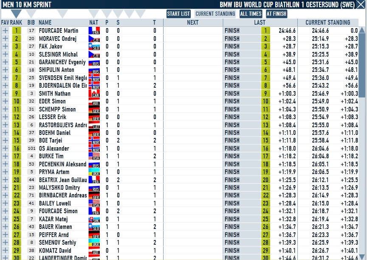Select current standing time 26:26.7
The width and height of the screenshot is (367, 260).
point(320,250)
